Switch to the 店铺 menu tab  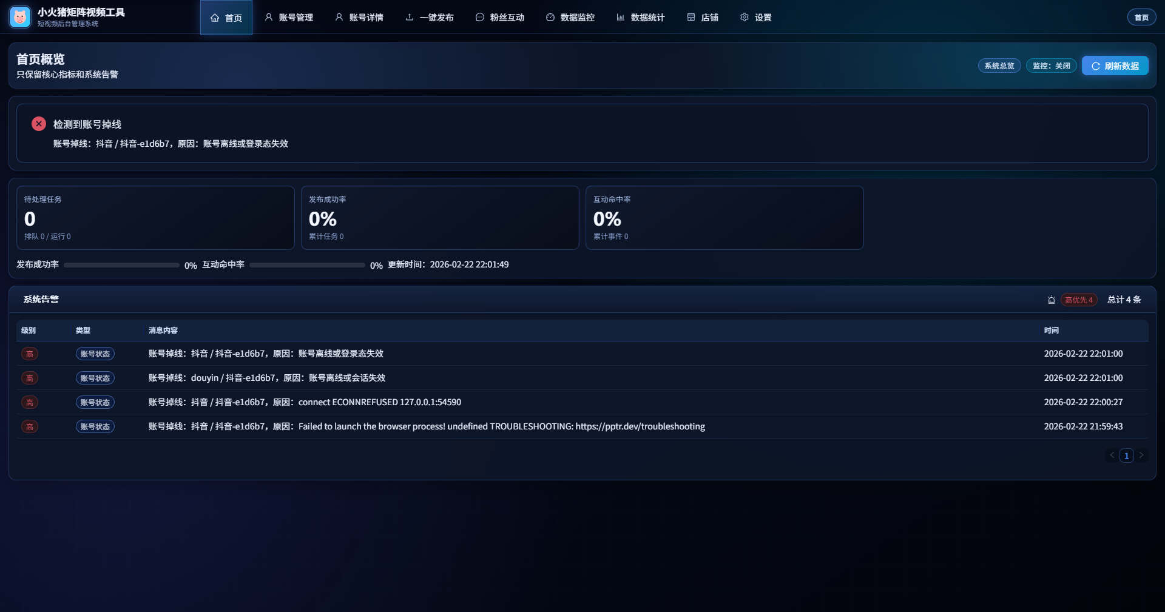(x=703, y=18)
